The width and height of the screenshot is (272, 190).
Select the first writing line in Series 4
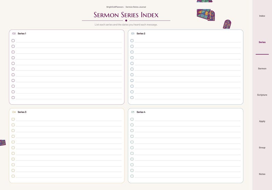coord(188,119)
